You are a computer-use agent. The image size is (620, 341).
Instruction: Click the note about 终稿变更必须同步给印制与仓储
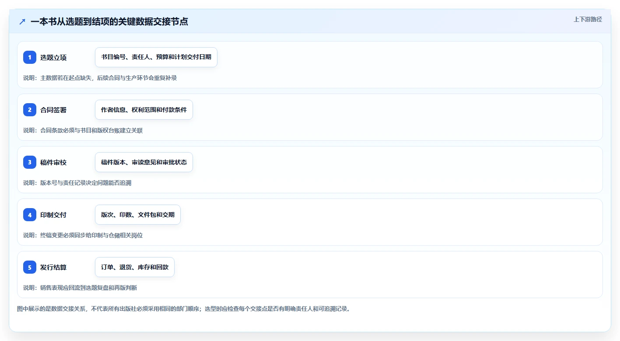(x=83, y=235)
